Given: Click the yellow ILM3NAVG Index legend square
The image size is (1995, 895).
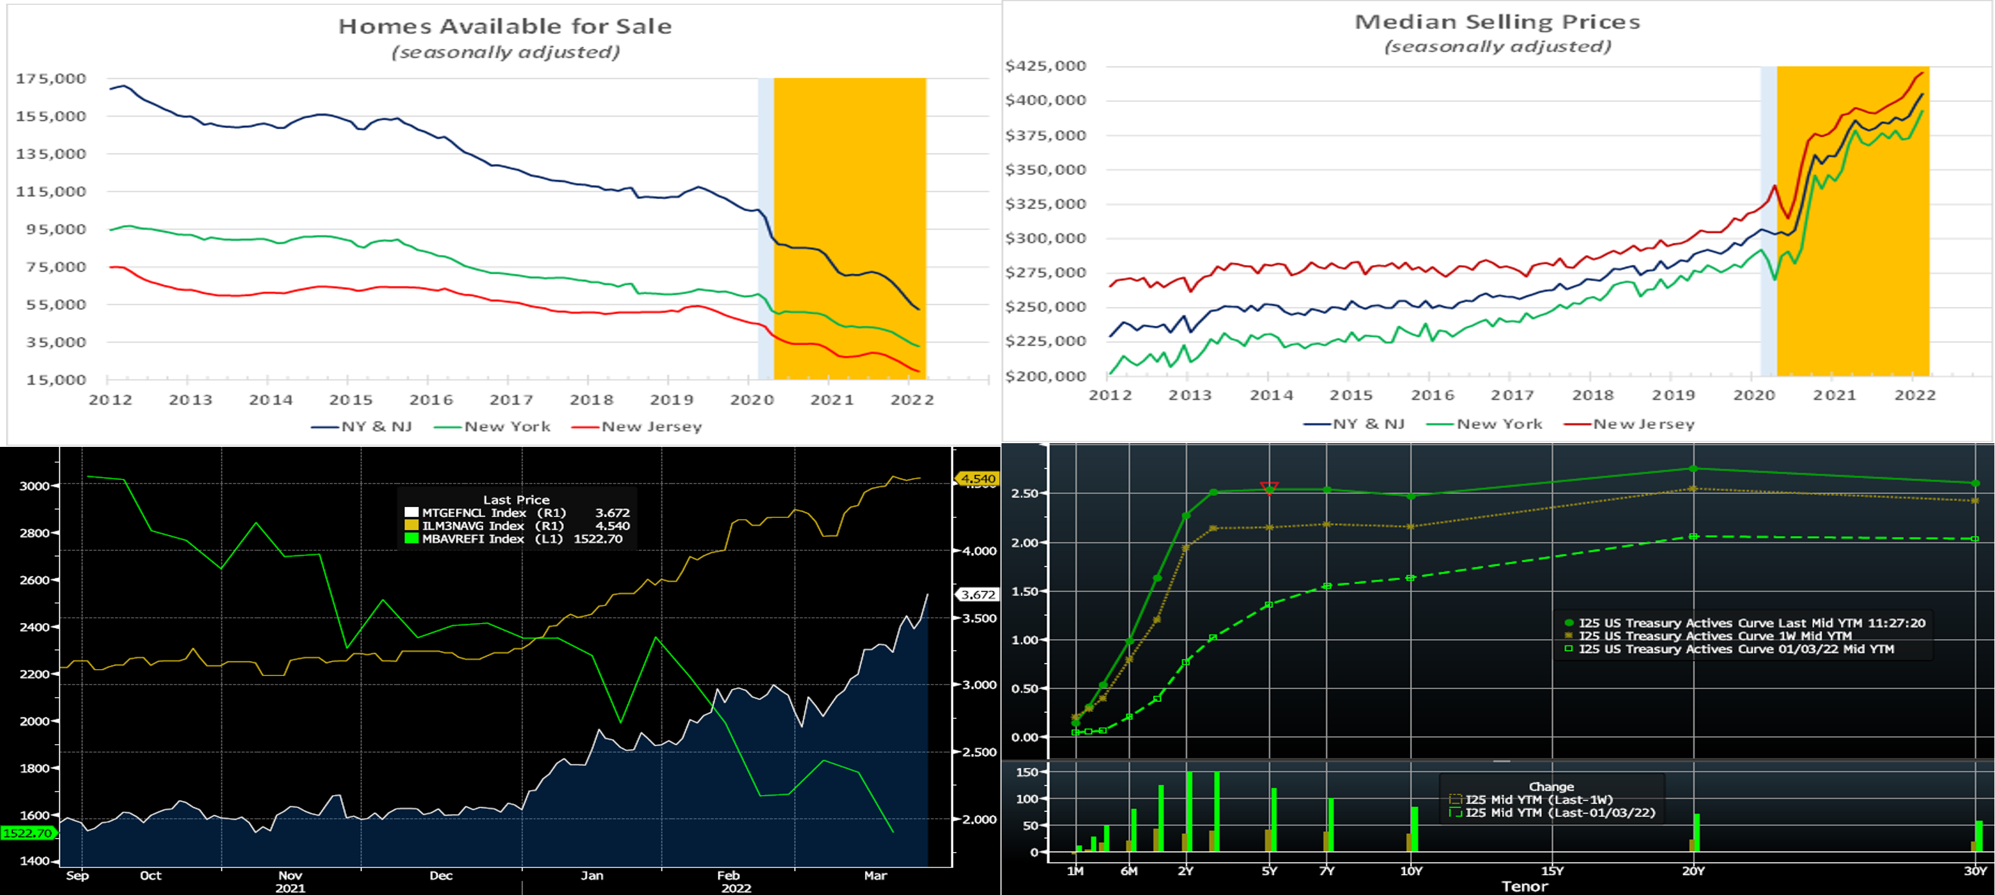Looking at the screenshot, I should (411, 526).
